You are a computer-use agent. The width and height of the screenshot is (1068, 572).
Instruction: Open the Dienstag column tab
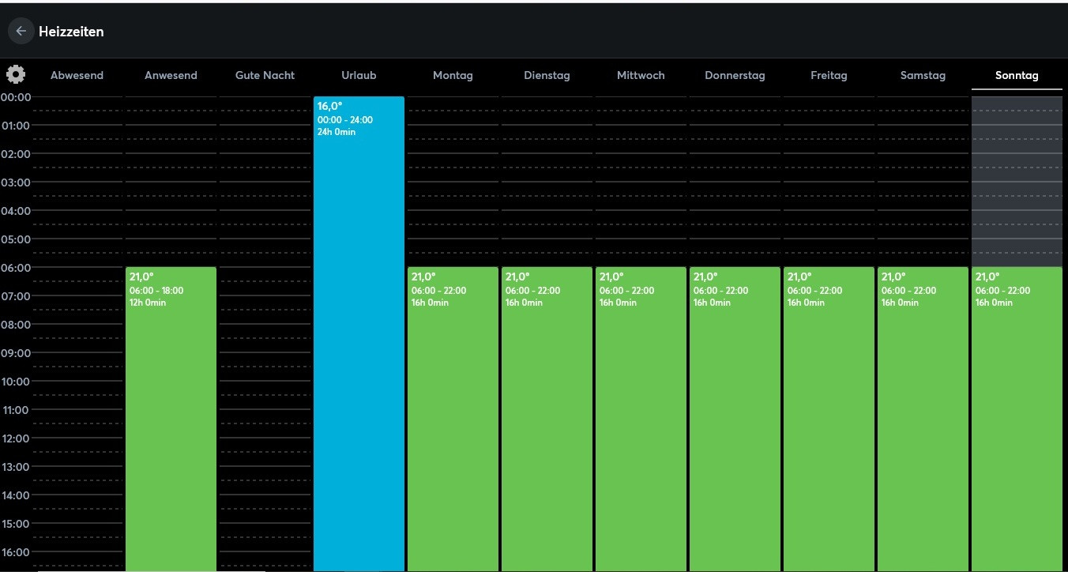pos(547,76)
